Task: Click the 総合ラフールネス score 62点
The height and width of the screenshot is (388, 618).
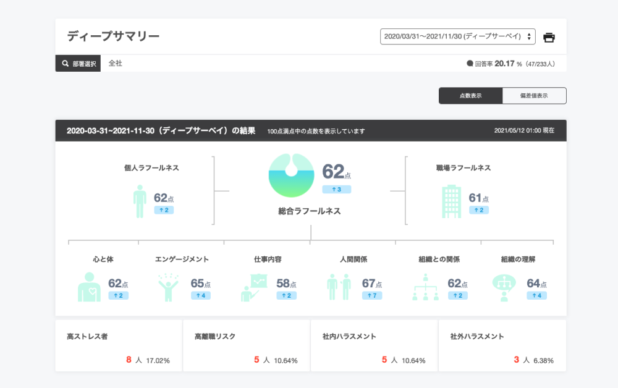Action: pos(336,172)
